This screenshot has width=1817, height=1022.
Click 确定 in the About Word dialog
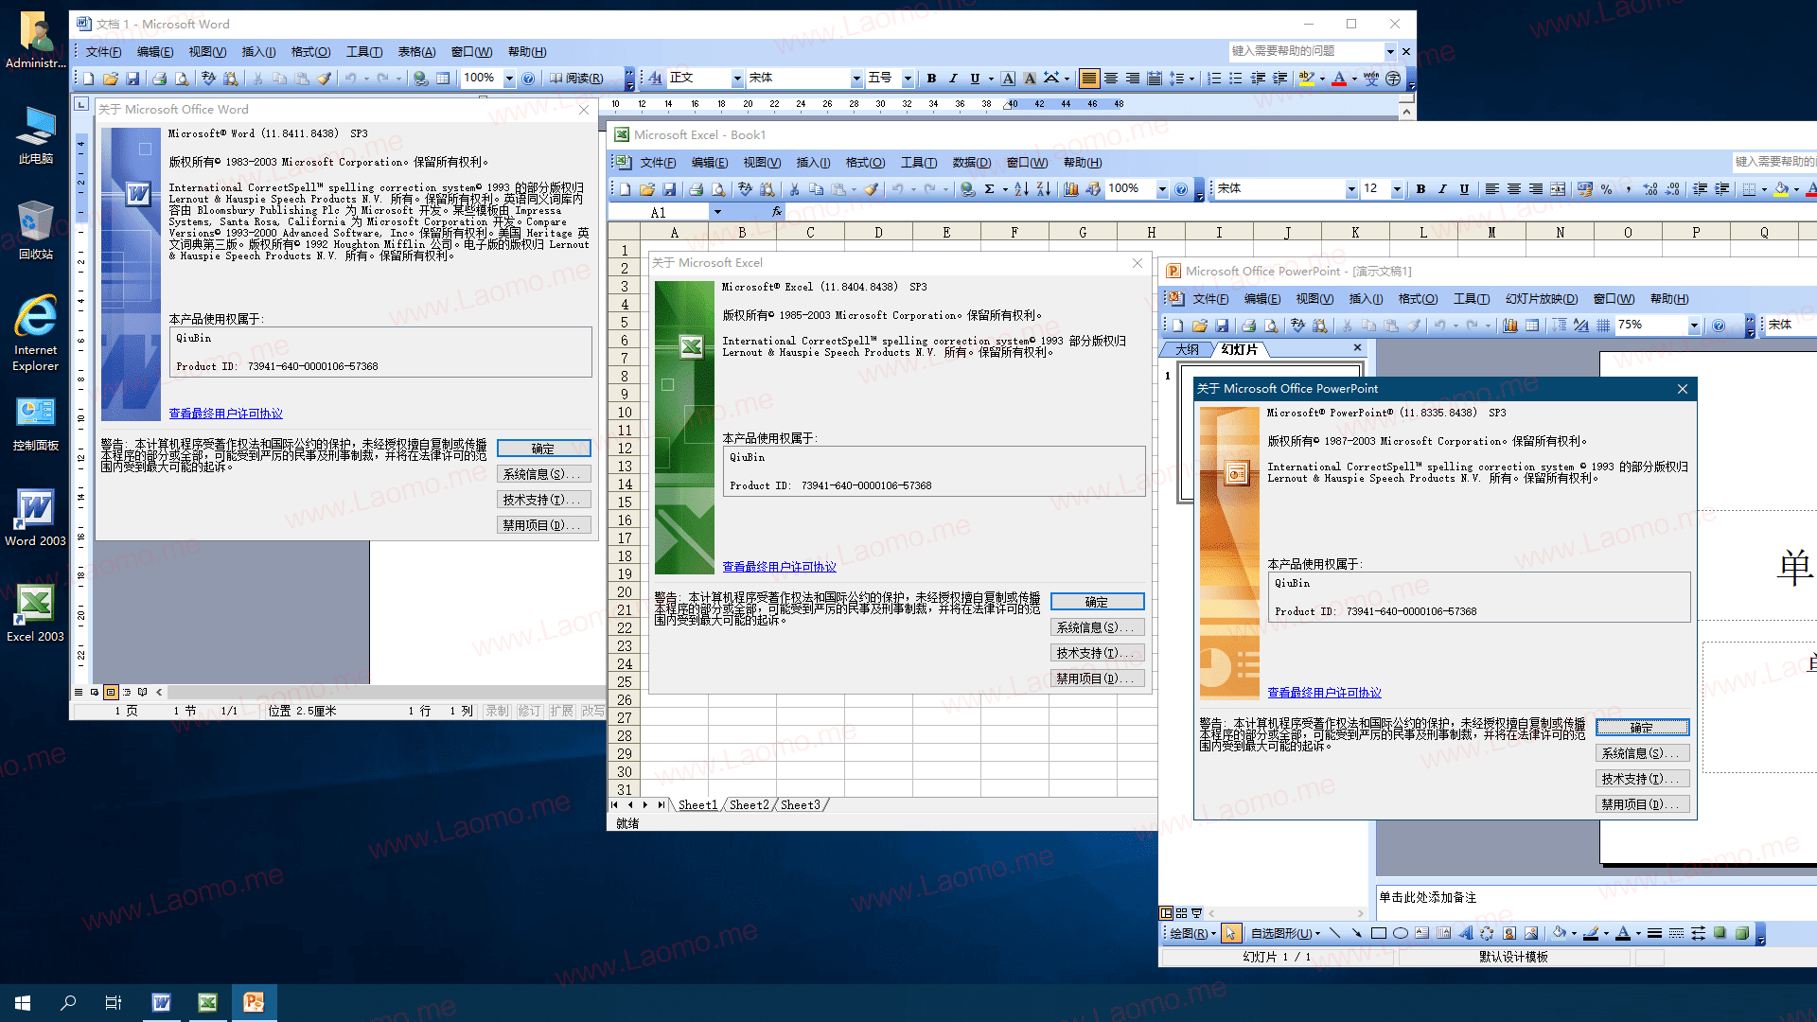pos(543,449)
